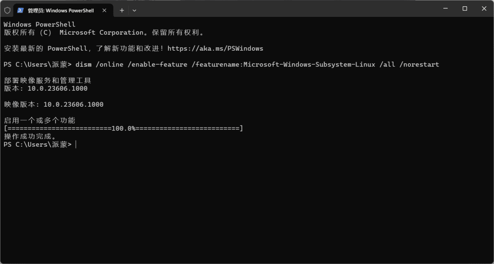Click at the blinking prompt cursor
494x264 pixels.
(76, 145)
